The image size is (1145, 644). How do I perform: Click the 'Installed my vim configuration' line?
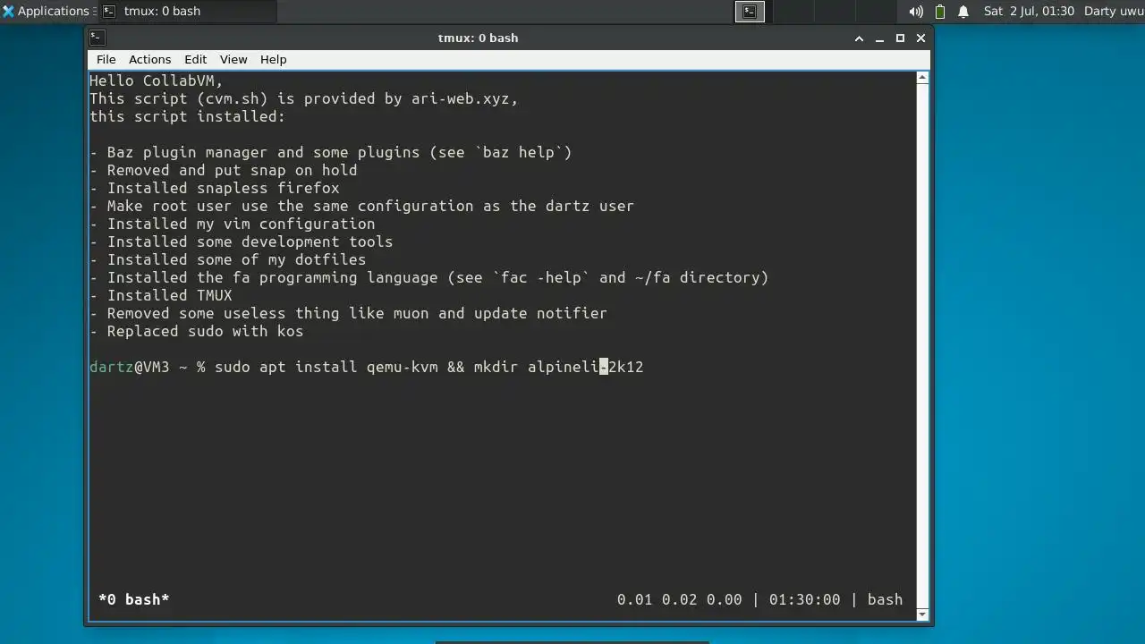point(232,224)
